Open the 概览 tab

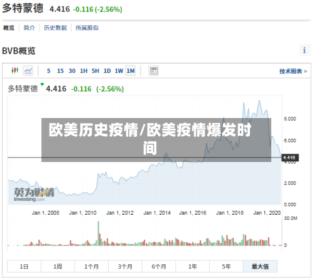[x=9, y=28]
